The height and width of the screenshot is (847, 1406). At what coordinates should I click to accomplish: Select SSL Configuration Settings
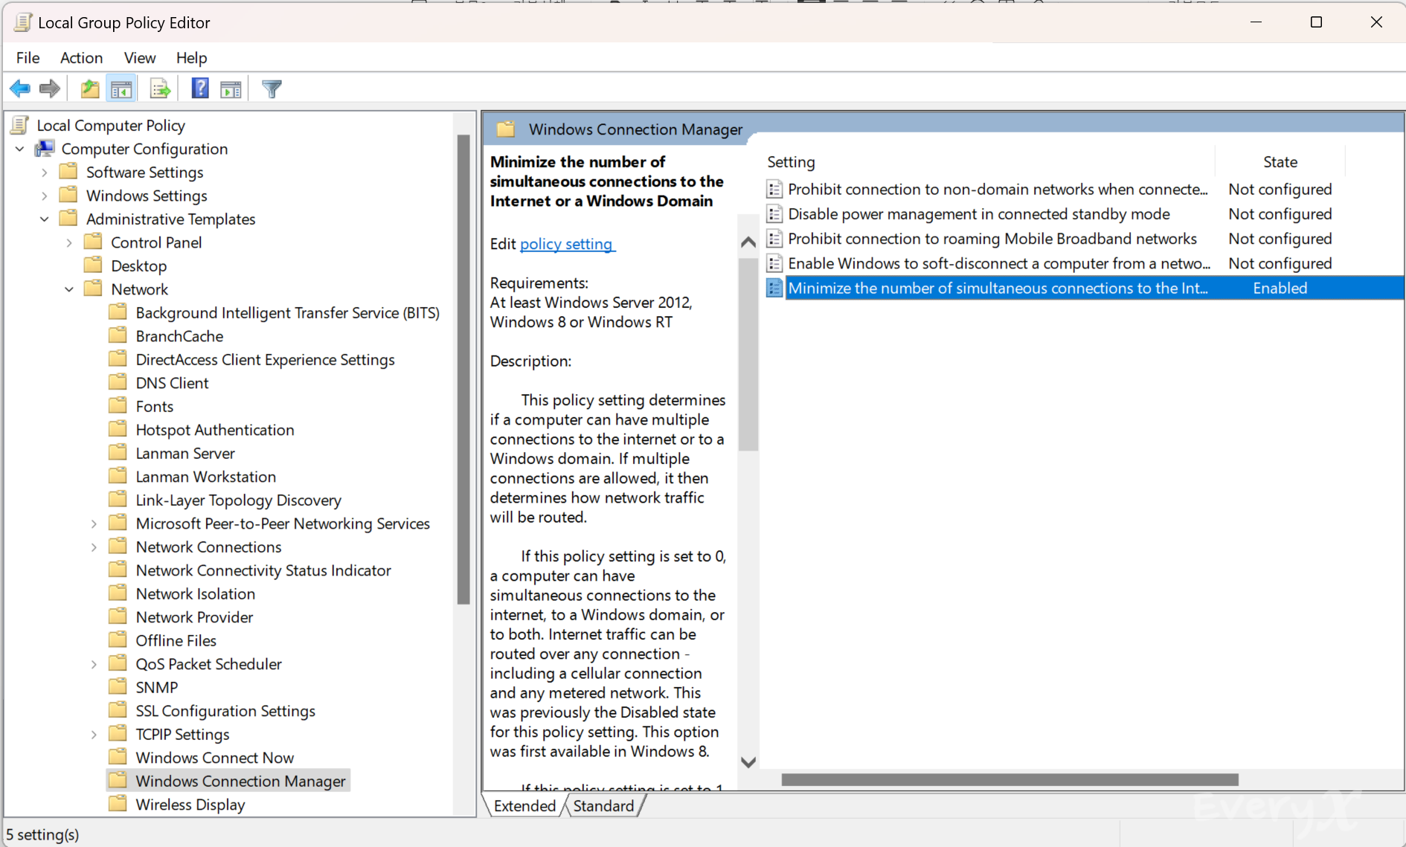(225, 711)
